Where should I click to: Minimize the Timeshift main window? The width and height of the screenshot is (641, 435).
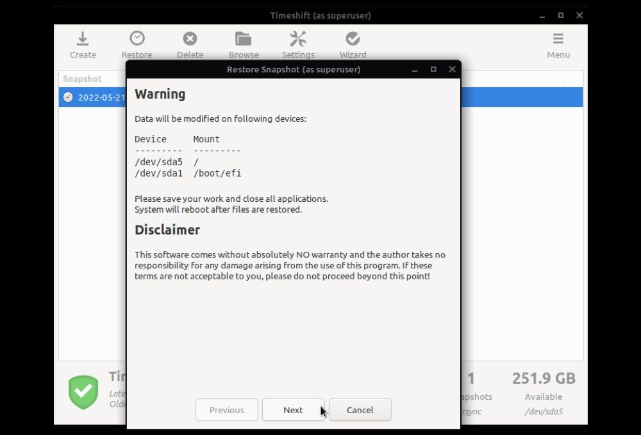point(542,16)
